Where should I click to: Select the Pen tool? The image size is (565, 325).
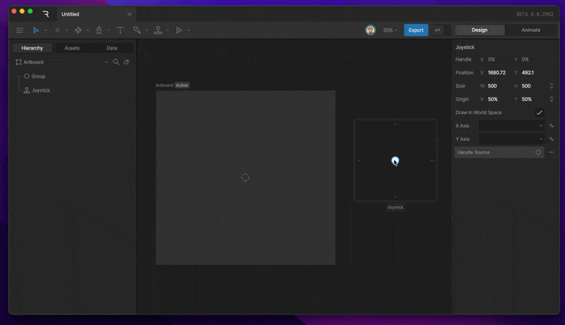99,30
